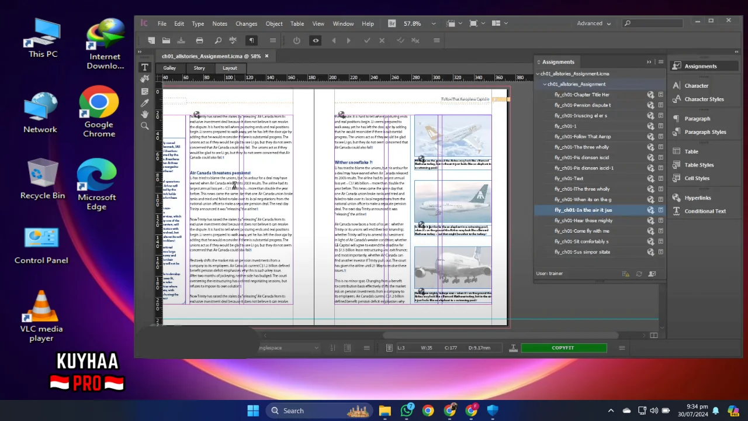The image size is (748, 421).
Task: Toggle Show Hidden Characters pilcrow button
Action: pos(251,40)
